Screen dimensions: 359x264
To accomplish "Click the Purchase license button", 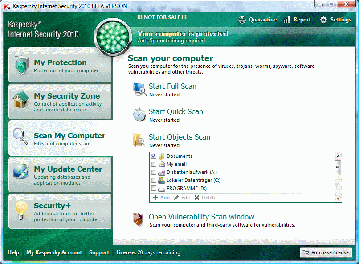I will coord(326,252).
